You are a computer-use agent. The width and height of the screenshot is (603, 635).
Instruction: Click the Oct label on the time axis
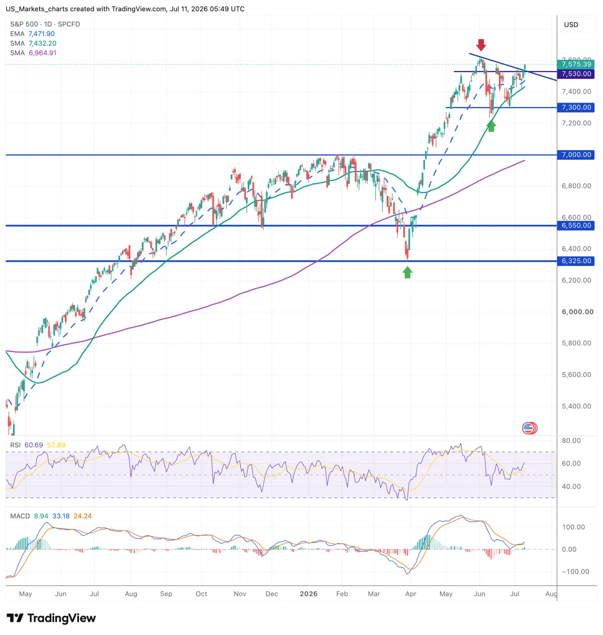point(201,594)
